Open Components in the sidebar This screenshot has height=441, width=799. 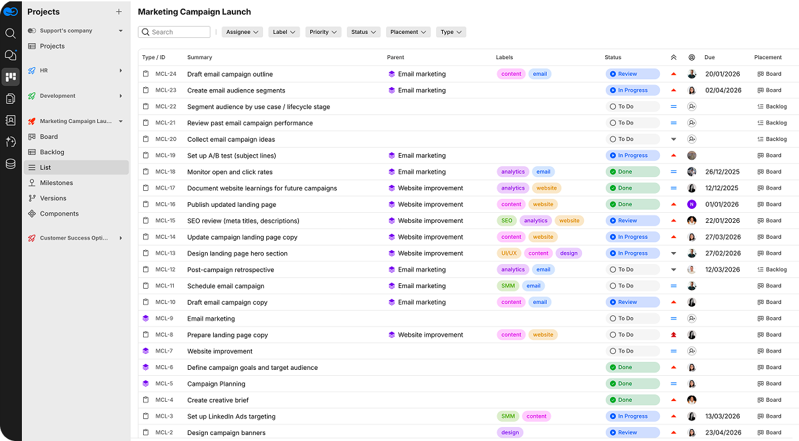tap(76, 214)
